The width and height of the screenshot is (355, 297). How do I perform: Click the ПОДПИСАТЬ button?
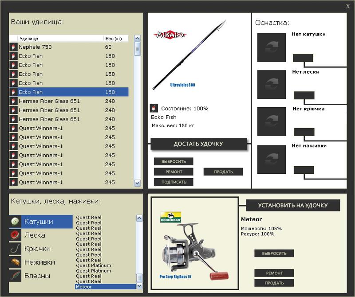coord(174,182)
